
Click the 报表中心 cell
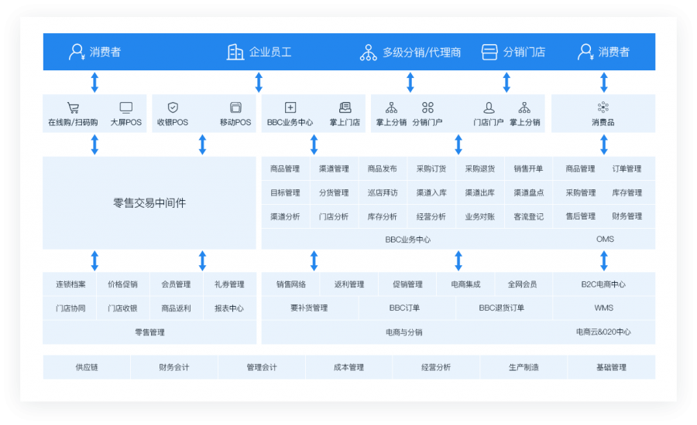(229, 308)
